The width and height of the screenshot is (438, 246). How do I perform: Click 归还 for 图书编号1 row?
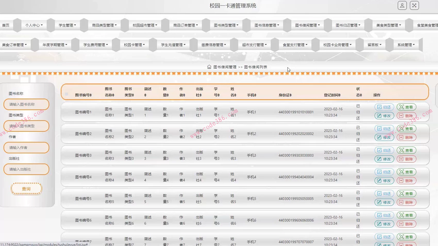(x=384, y=107)
